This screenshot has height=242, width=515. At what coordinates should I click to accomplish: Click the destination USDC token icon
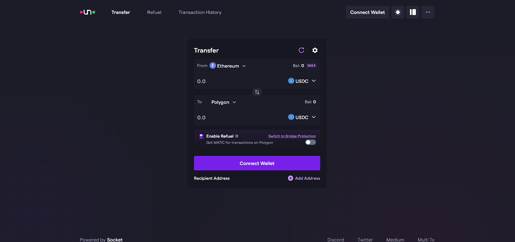(291, 117)
